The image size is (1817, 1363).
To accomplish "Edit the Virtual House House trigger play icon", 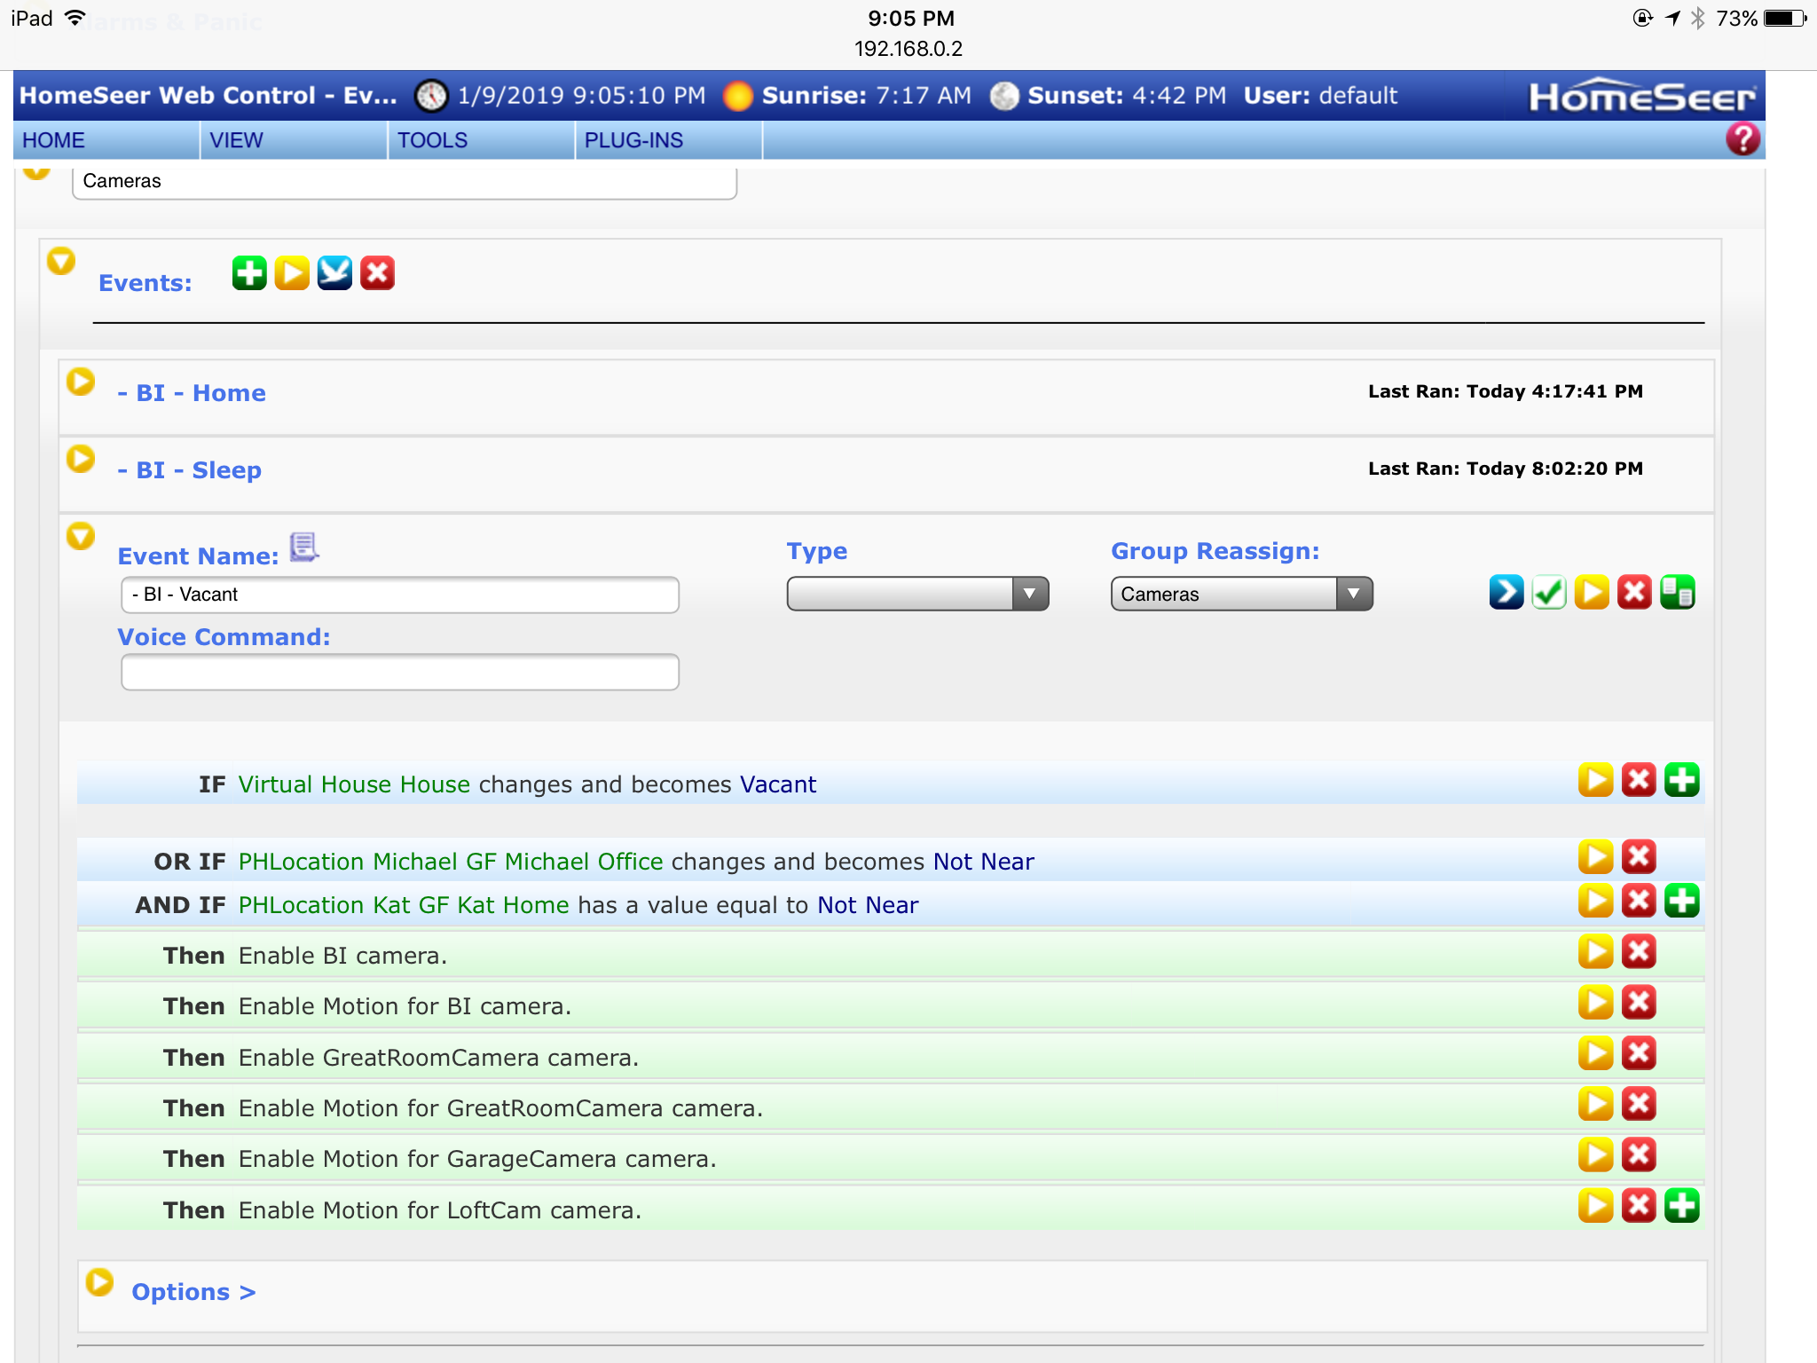I will point(1595,780).
